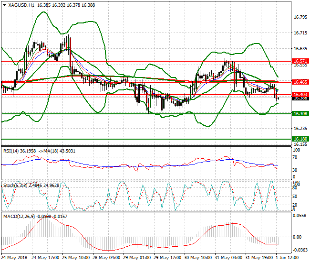Click the triangle arrow beside XAGUSD,H1
The width and height of the screenshot is (310, 263).
pyautogui.click(x=3, y=5)
